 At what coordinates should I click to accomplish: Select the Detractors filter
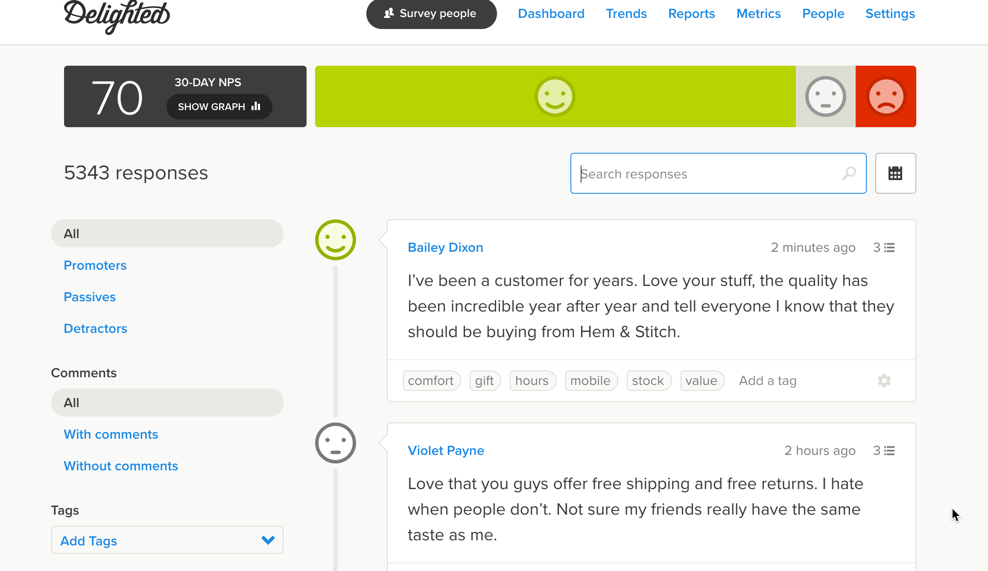coord(95,329)
